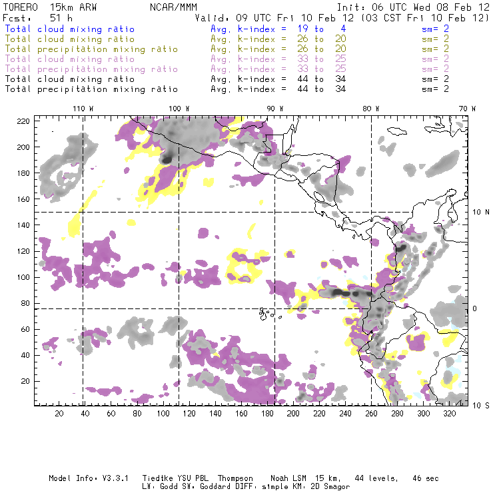Click the '10 S' latitude label

coord(481,406)
